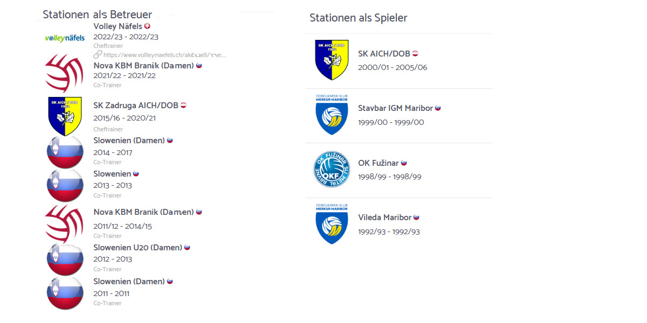Screen dimensions: 647x323
Task: Click the Volley Näfels logo
Action: click(x=65, y=38)
